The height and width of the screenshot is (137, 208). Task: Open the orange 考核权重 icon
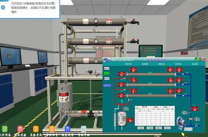click(52, 129)
